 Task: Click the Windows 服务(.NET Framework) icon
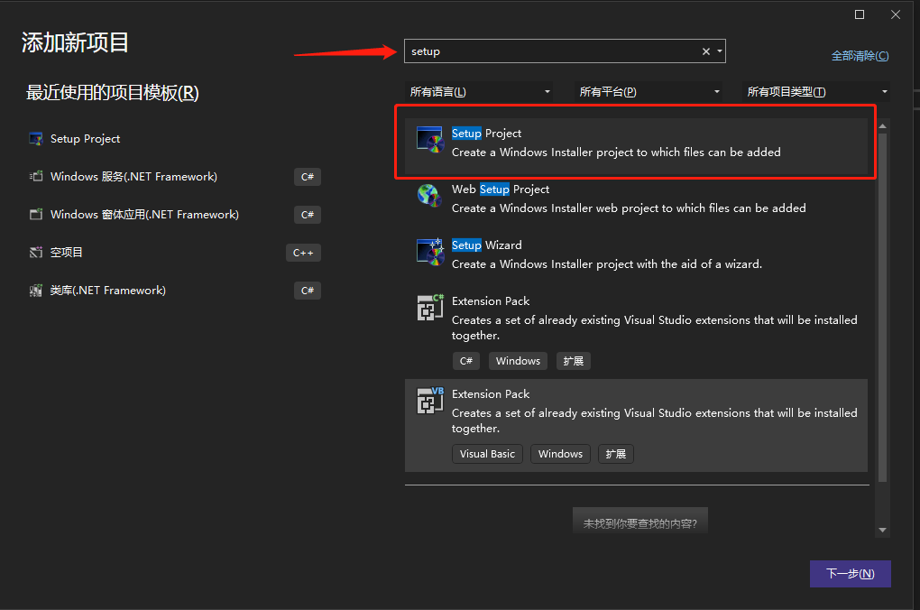pyautogui.click(x=36, y=177)
